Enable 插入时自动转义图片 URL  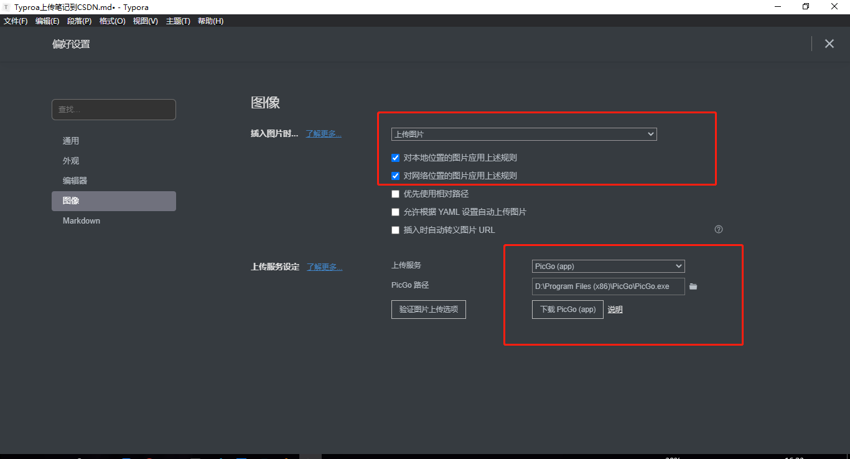[x=395, y=230]
